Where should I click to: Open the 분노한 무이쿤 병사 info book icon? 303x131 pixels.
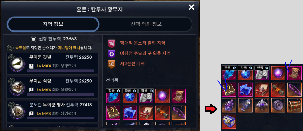31,113
